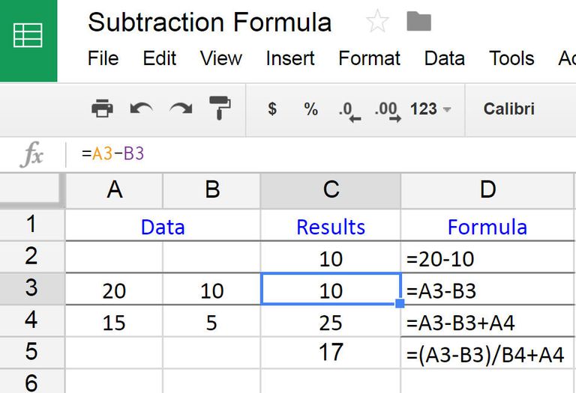Image resolution: width=576 pixels, height=393 pixels.
Task: Select cell A4 containing 15
Action: tap(114, 320)
